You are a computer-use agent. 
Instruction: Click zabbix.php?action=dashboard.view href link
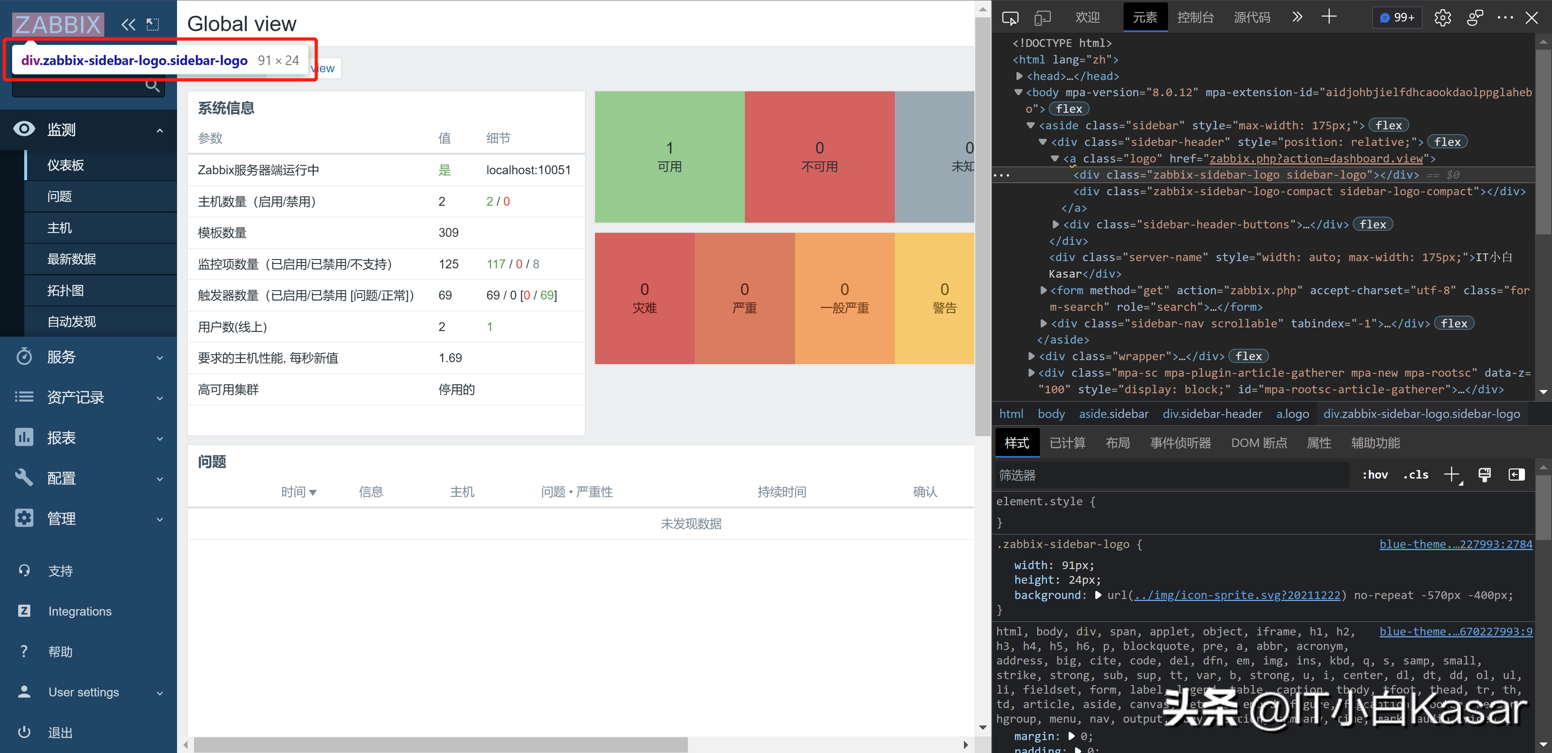click(x=1316, y=158)
